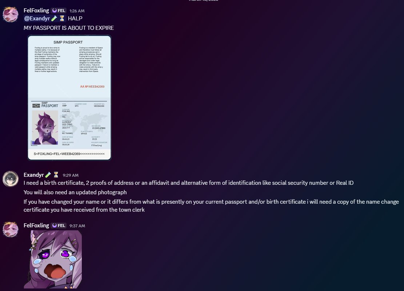Click the test tube icon beside the Exandyr username

coord(48,175)
